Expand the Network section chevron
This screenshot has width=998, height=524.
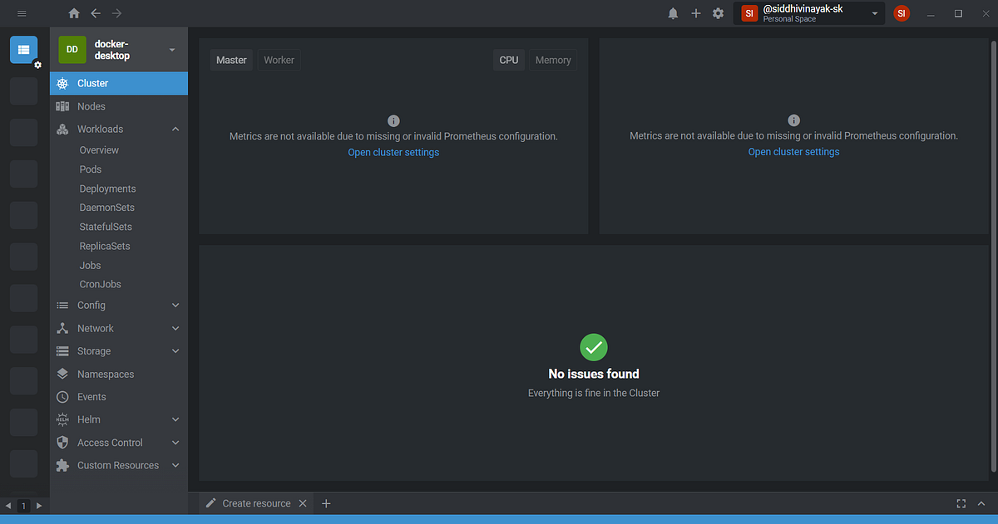point(175,329)
